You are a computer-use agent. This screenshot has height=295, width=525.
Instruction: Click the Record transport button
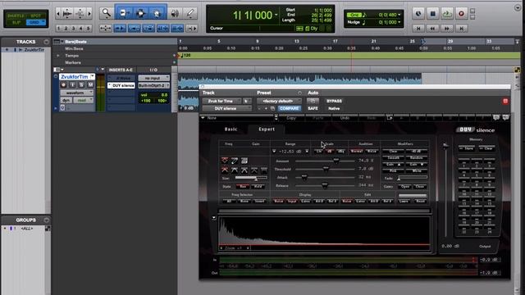coord(461,14)
